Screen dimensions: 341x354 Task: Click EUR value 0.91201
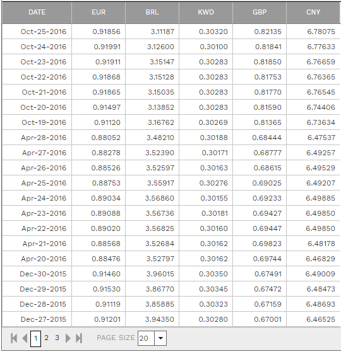coord(107,319)
